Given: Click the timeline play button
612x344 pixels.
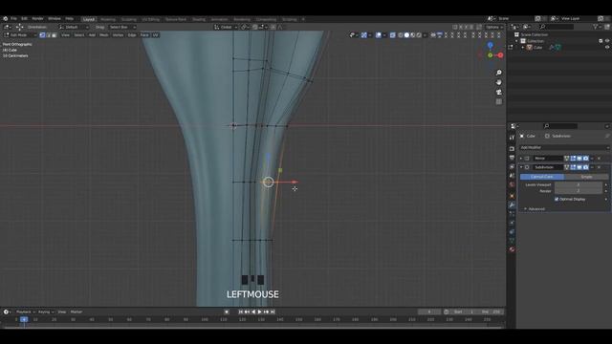Looking at the screenshot, I should coord(259,312).
